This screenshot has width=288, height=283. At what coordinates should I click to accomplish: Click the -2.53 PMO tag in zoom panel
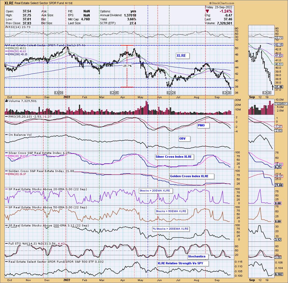[x=278, y=131]
